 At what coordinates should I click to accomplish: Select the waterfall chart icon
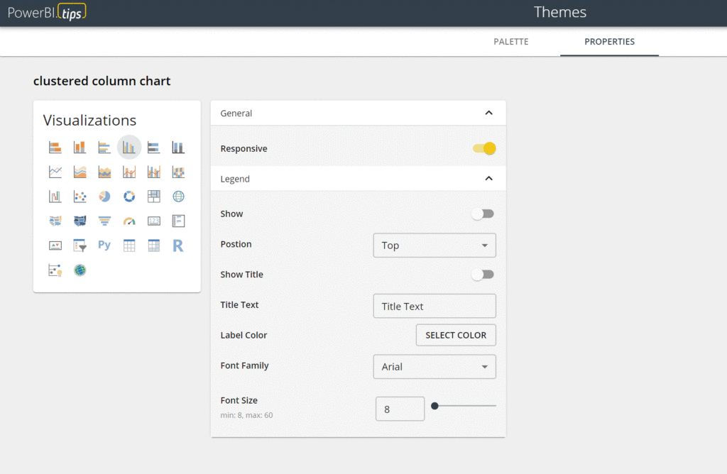click(x=55, y=197)
